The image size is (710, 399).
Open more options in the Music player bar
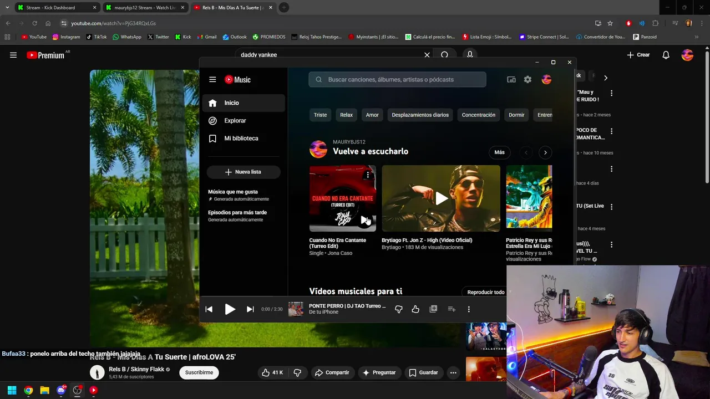tap(469, 309)
